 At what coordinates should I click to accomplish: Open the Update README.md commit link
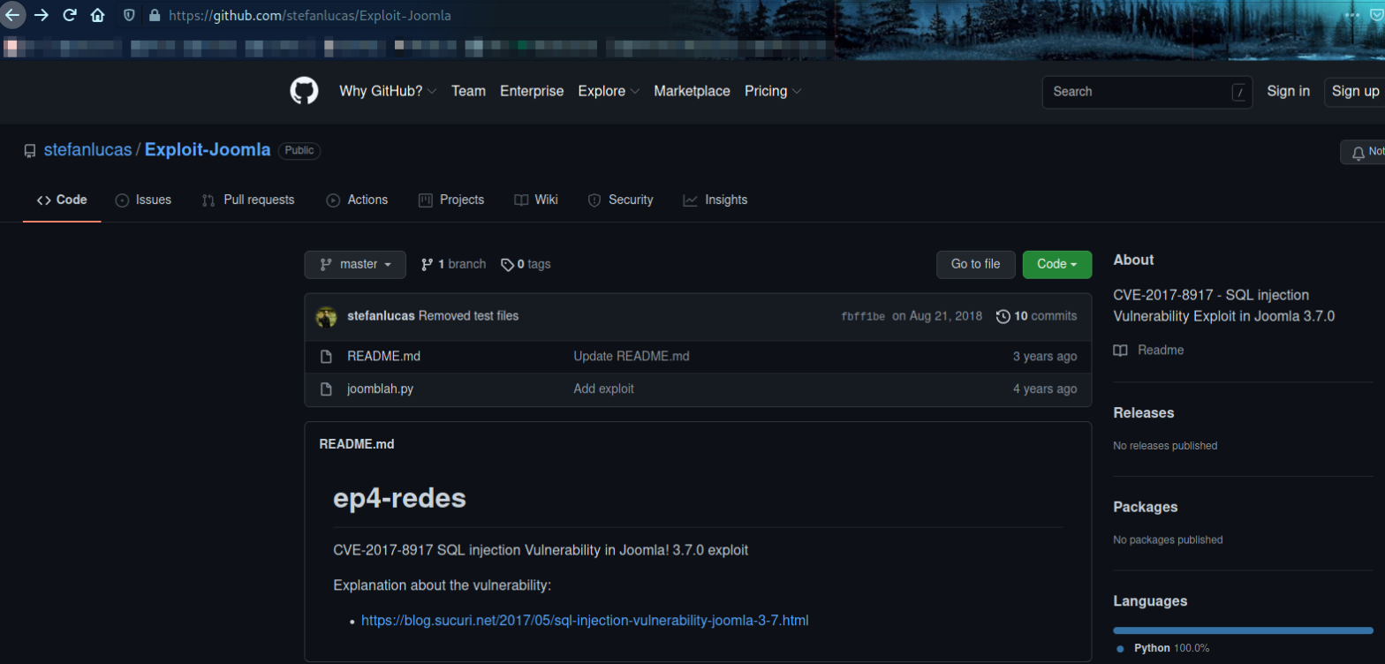632,357
